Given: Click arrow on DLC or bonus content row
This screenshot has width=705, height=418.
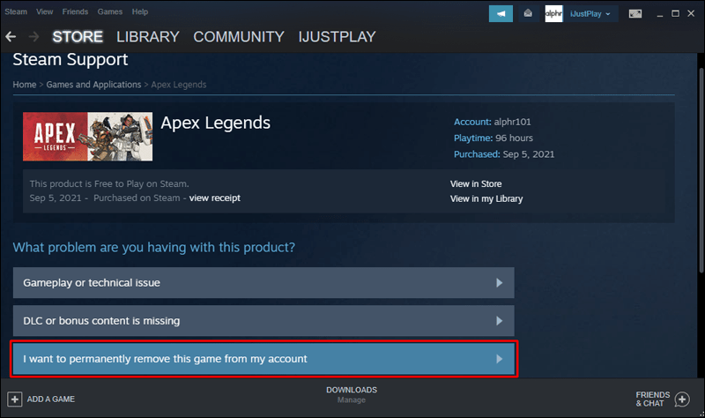Looking at the screenshot, I should (x=499, y=321).
